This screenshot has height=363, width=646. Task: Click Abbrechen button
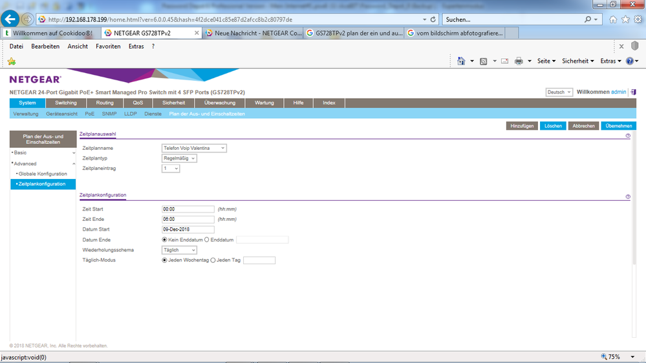pyautogui.click(x=583, y=126)
